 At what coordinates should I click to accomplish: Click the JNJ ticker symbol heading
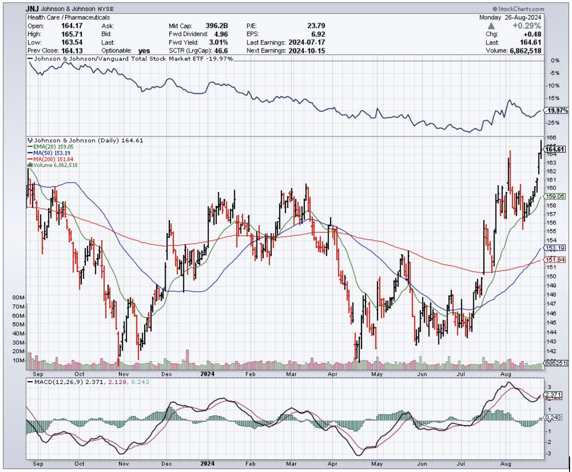click(x=33, y=9)
